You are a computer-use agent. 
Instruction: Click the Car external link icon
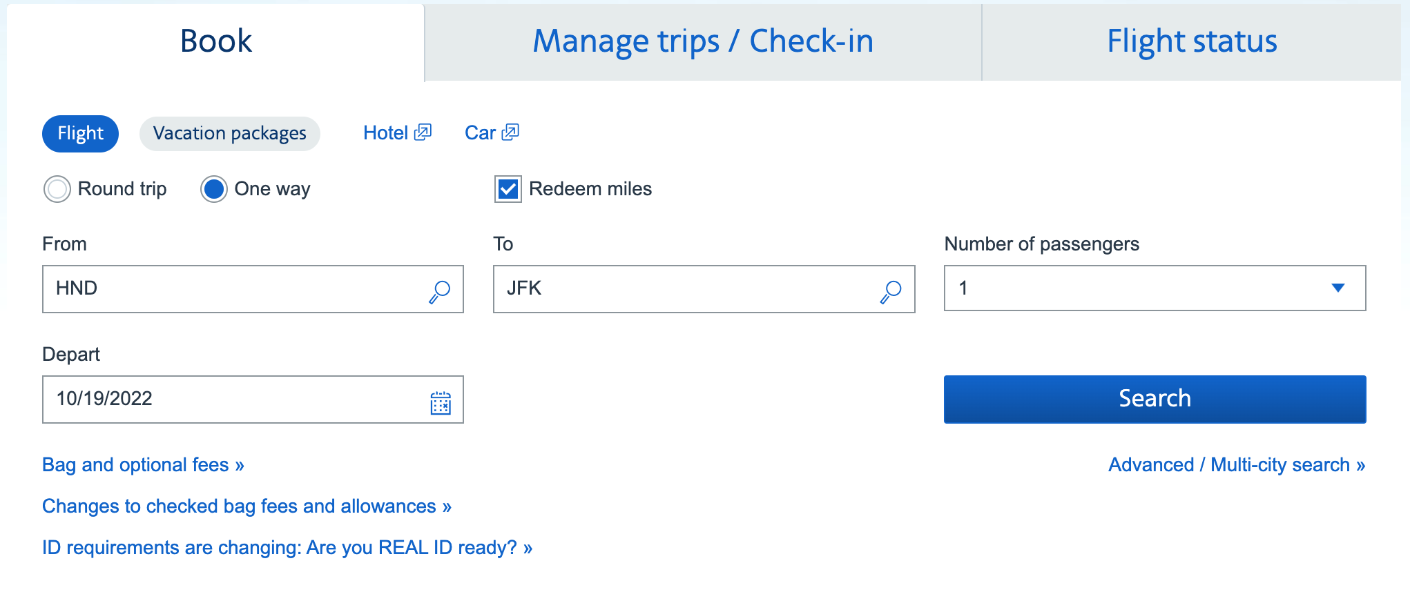click(510, 132)
